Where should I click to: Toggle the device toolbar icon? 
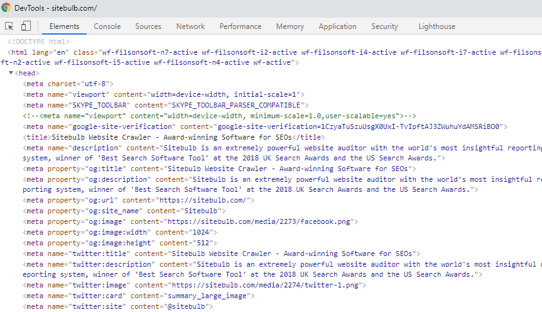pos(26,26)
